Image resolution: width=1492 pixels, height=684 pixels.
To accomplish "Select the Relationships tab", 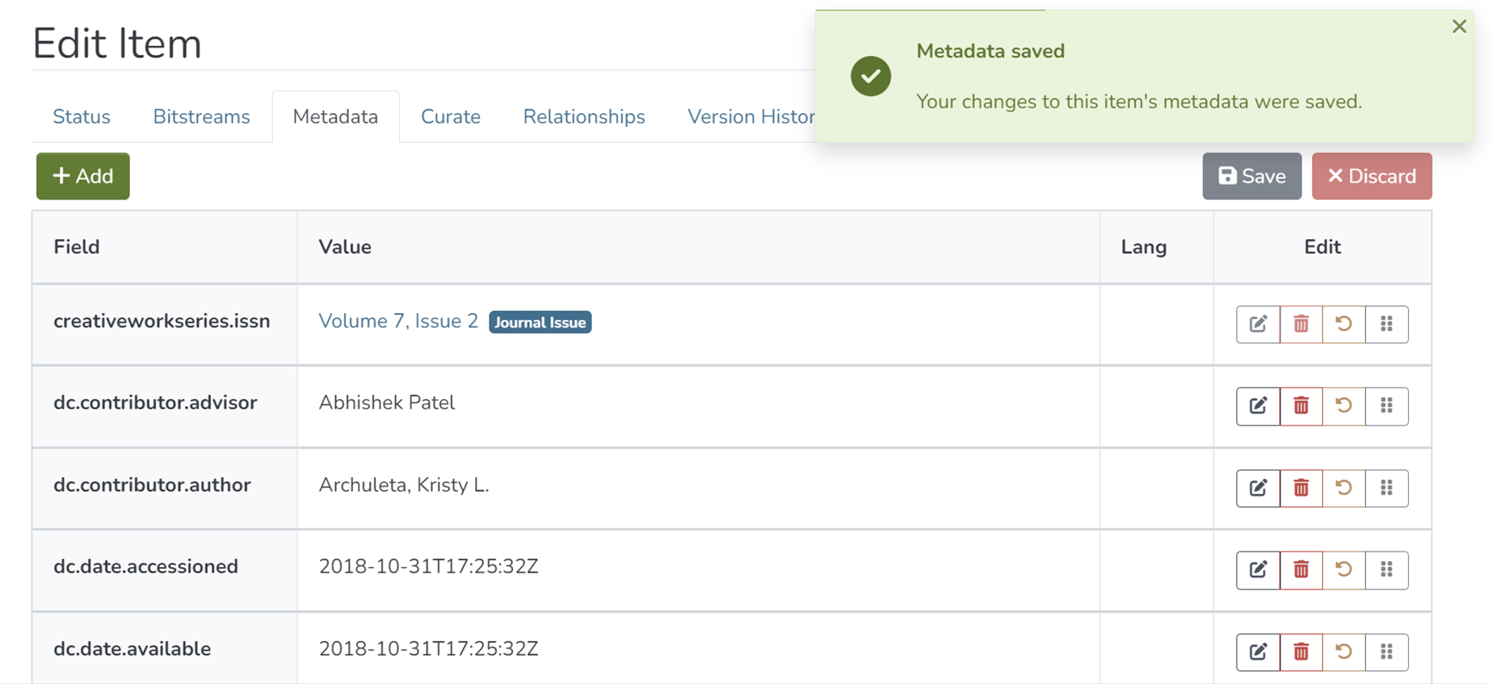I will [583, 117].
